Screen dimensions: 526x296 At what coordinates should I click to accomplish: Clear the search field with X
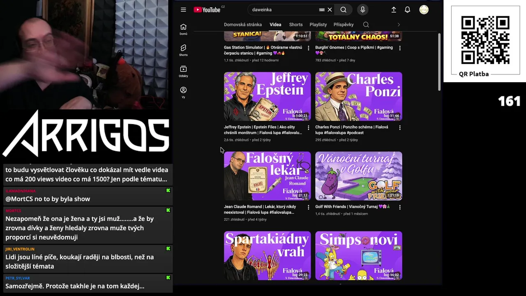[330, 10]
